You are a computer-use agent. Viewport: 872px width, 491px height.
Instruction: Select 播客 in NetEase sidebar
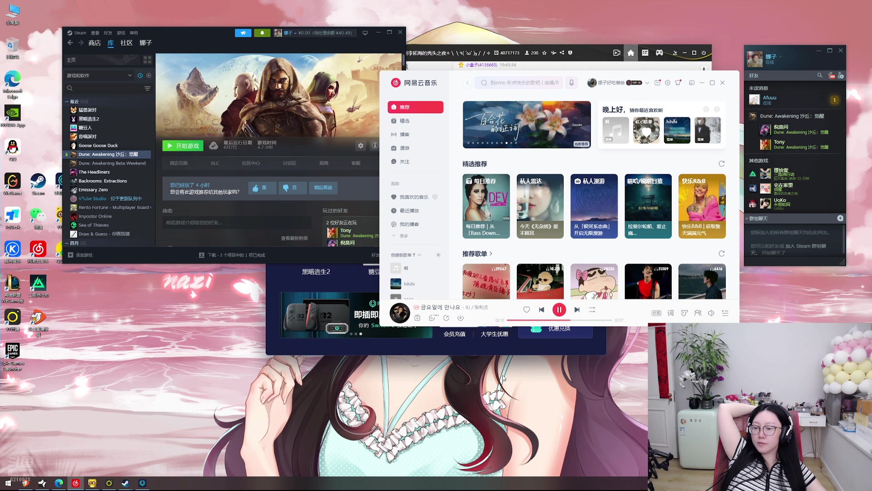(x=415, y=135)
